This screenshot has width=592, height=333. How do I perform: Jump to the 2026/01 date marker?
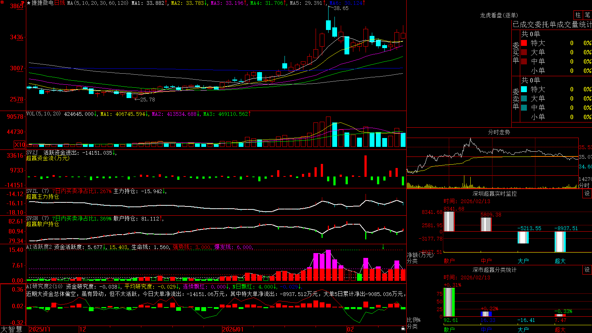point(233,329)
